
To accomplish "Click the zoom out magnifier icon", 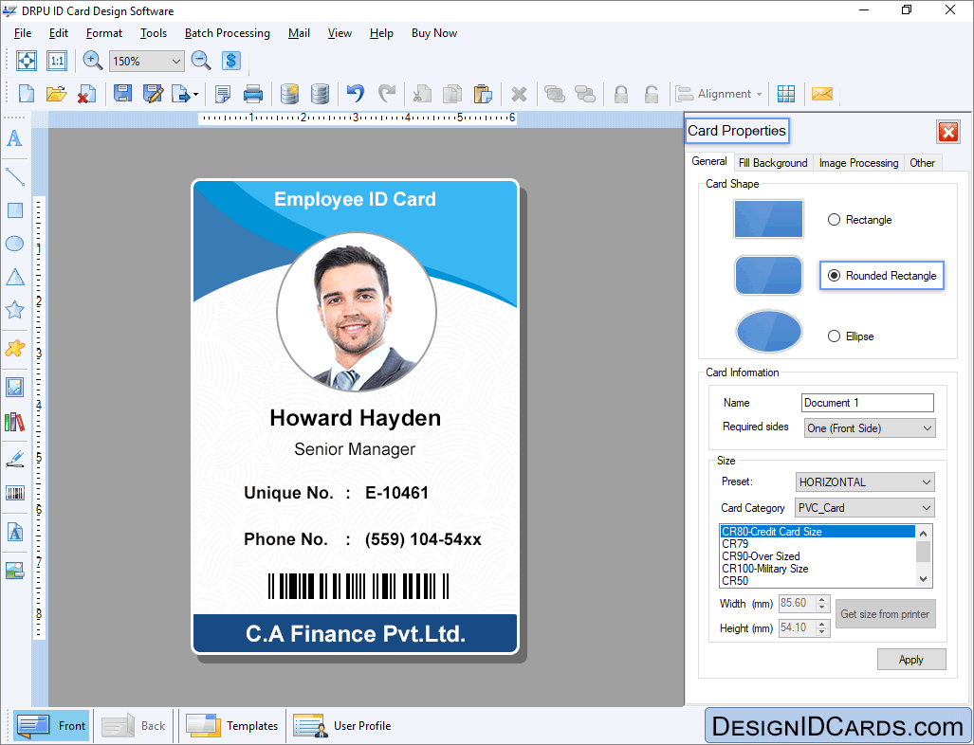I will tap(201, 61).
